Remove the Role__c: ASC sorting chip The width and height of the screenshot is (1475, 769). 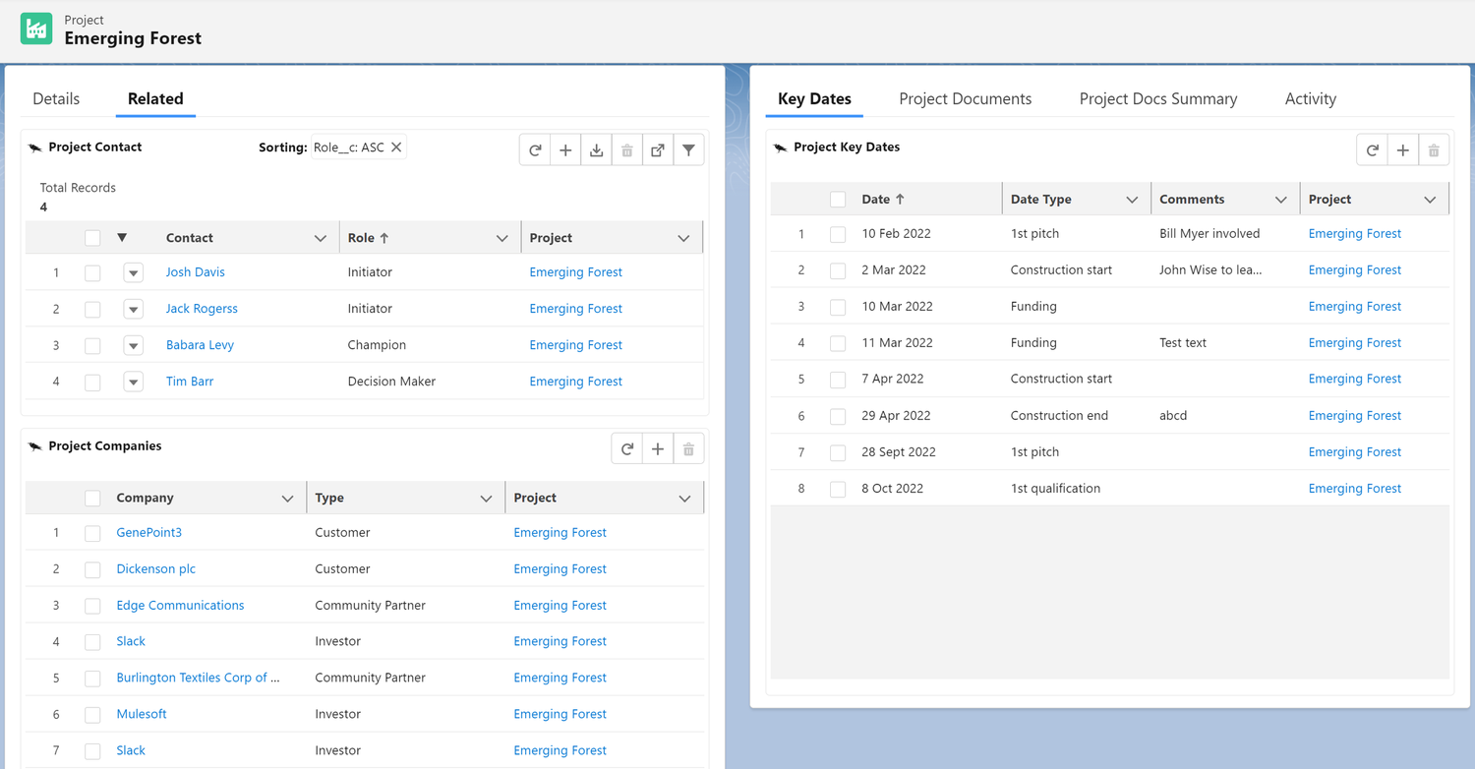click(396, 148)
